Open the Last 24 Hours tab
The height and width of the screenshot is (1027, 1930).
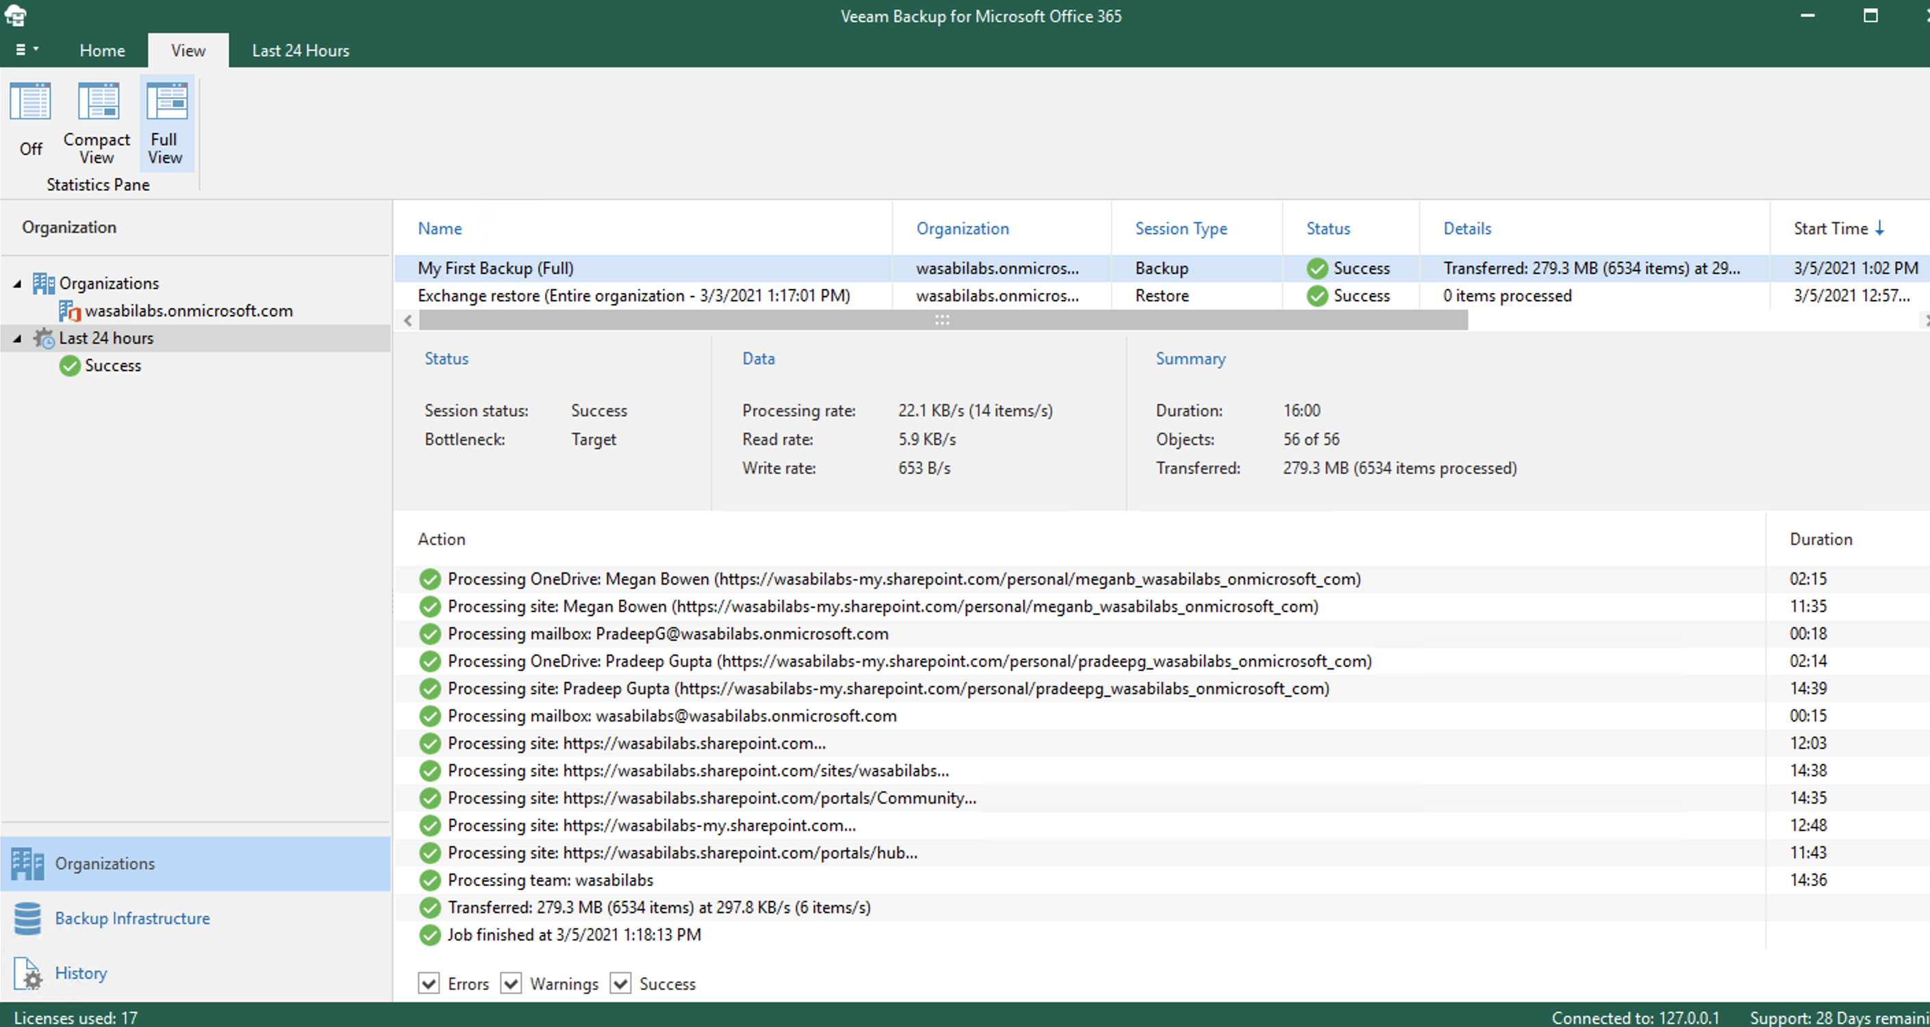click(301, 50)
